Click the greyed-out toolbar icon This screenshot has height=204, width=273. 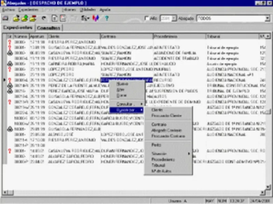point(73,18)
